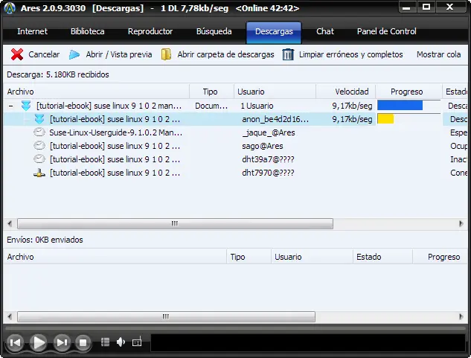
Task: Start playback with the play button
Action: click(39, 342)
